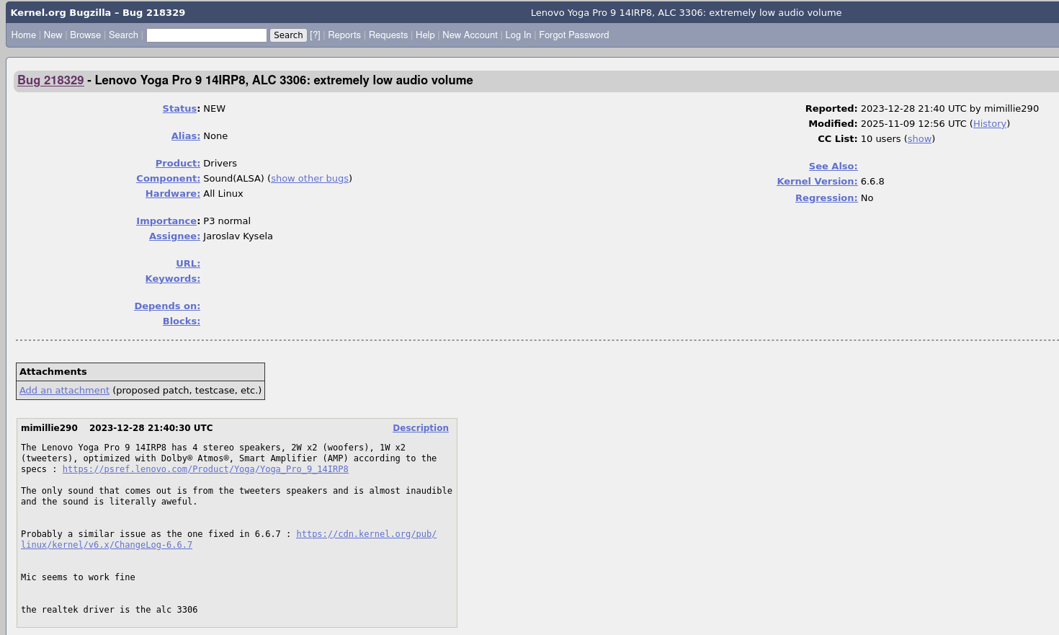Screen dimensions: 1059x635
Task: Go to Browse in the navigation bar
Action: (85, 35)
